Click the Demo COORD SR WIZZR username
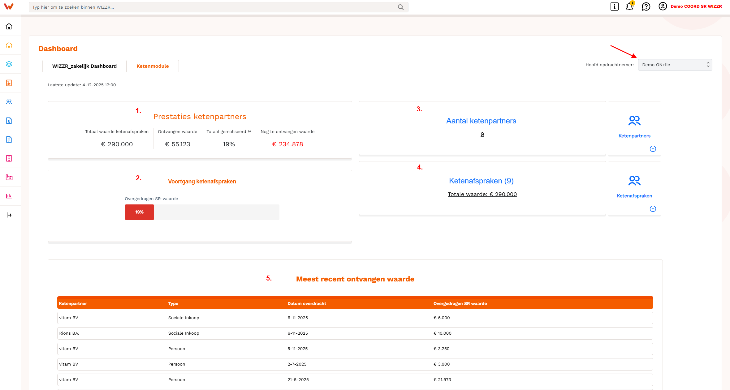Screen dimensions: 730x390 pyautogui.click(x=696, y=6)
